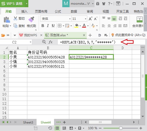Click the Paste clipboard icon
The image size is (147, 131).
coord(7,20)
